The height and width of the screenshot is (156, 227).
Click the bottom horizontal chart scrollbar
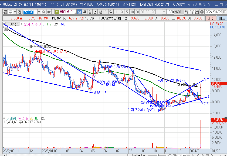point(67,155)
